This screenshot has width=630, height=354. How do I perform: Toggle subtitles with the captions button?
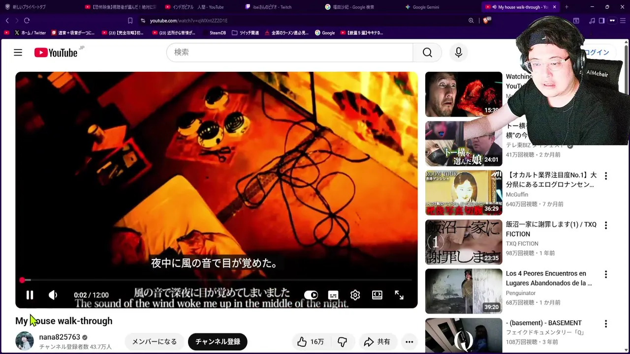pyautogui.click(x=333, y=295)
